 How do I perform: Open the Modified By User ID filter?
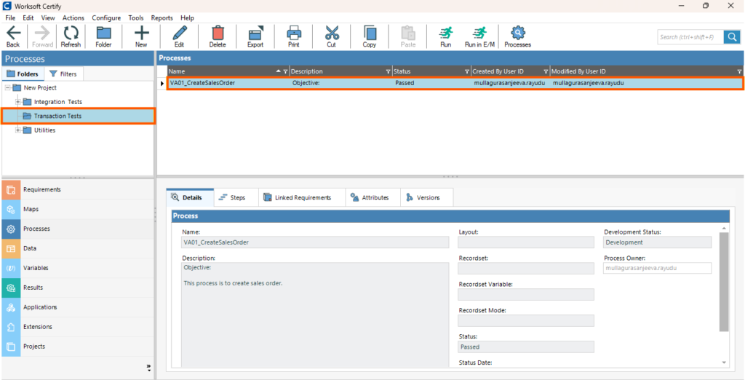click(x=739, y=71)
